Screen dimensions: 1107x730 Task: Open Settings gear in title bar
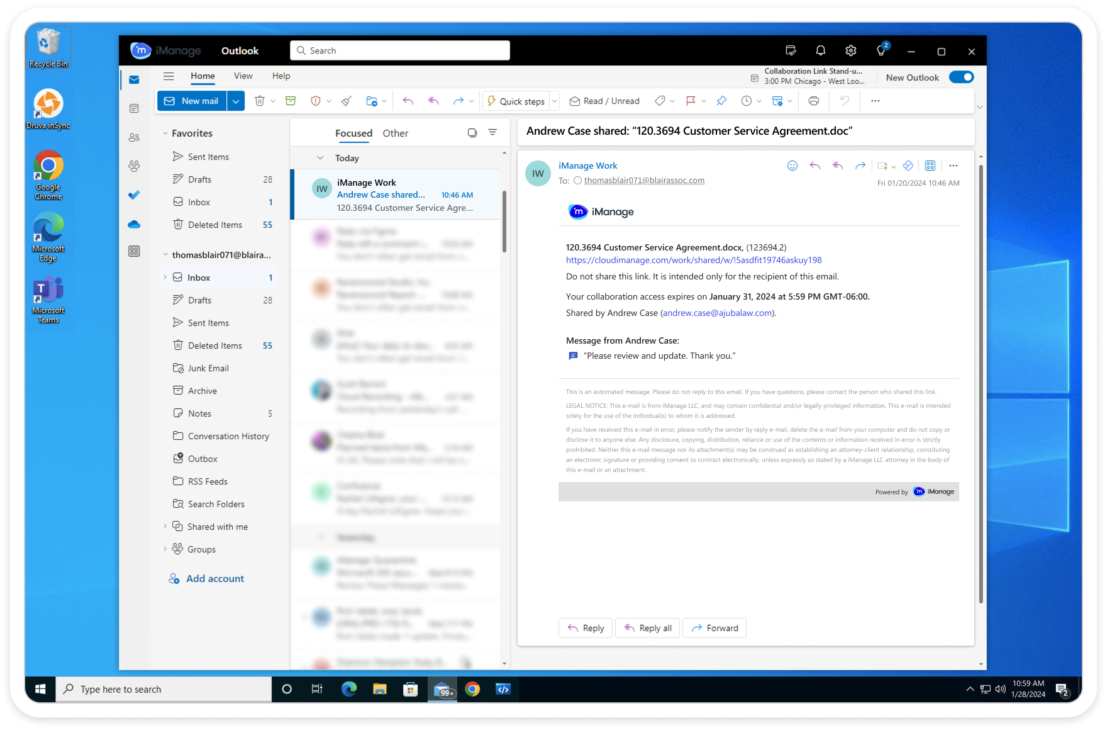pyautogui.click(x=851, y=50)
